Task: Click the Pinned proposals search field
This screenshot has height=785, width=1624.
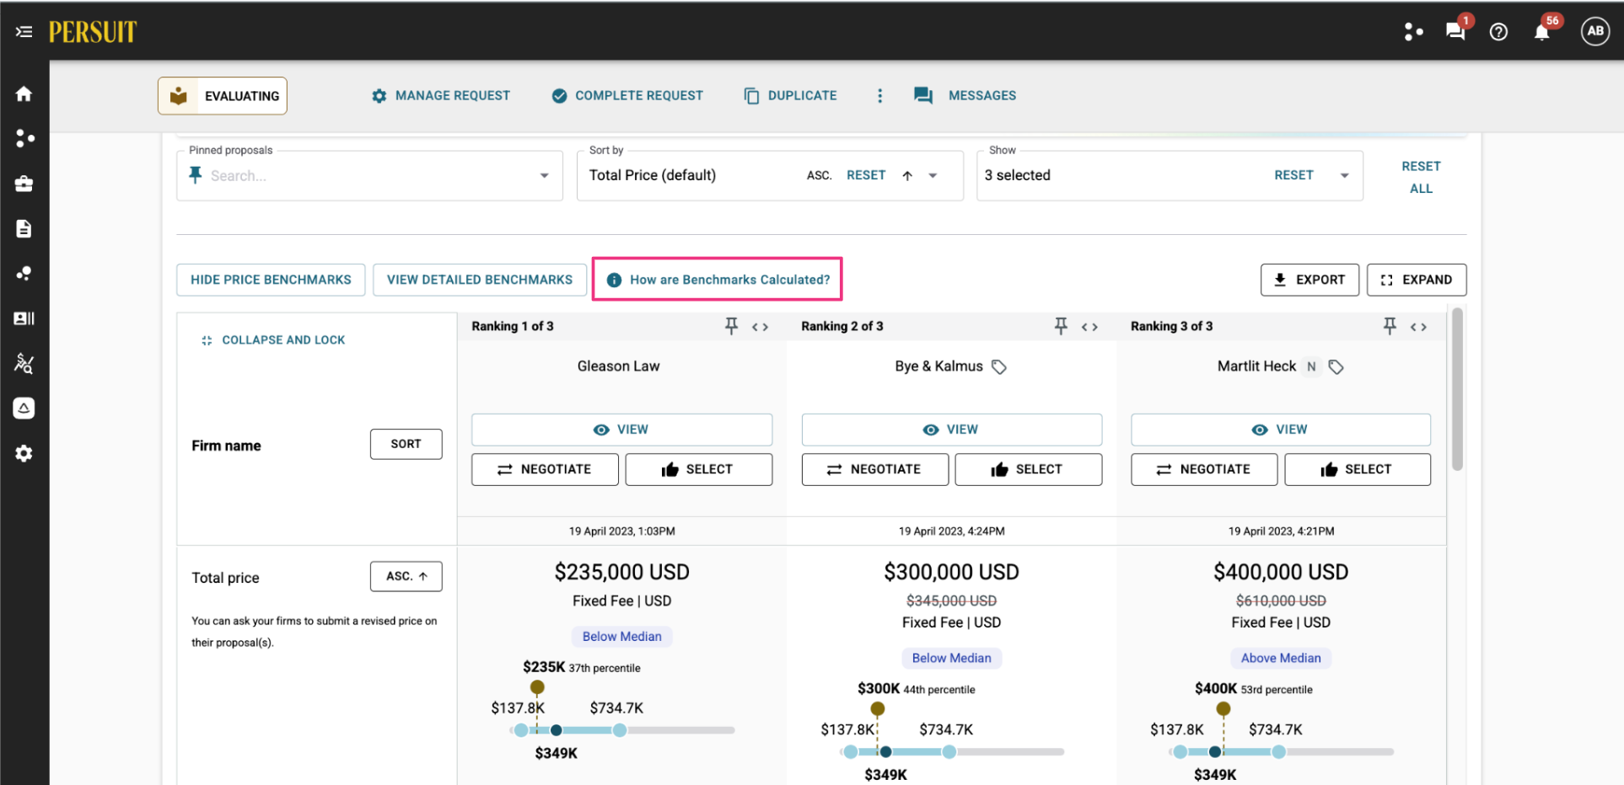Action: pyautogui.click(x=368, y=175)
